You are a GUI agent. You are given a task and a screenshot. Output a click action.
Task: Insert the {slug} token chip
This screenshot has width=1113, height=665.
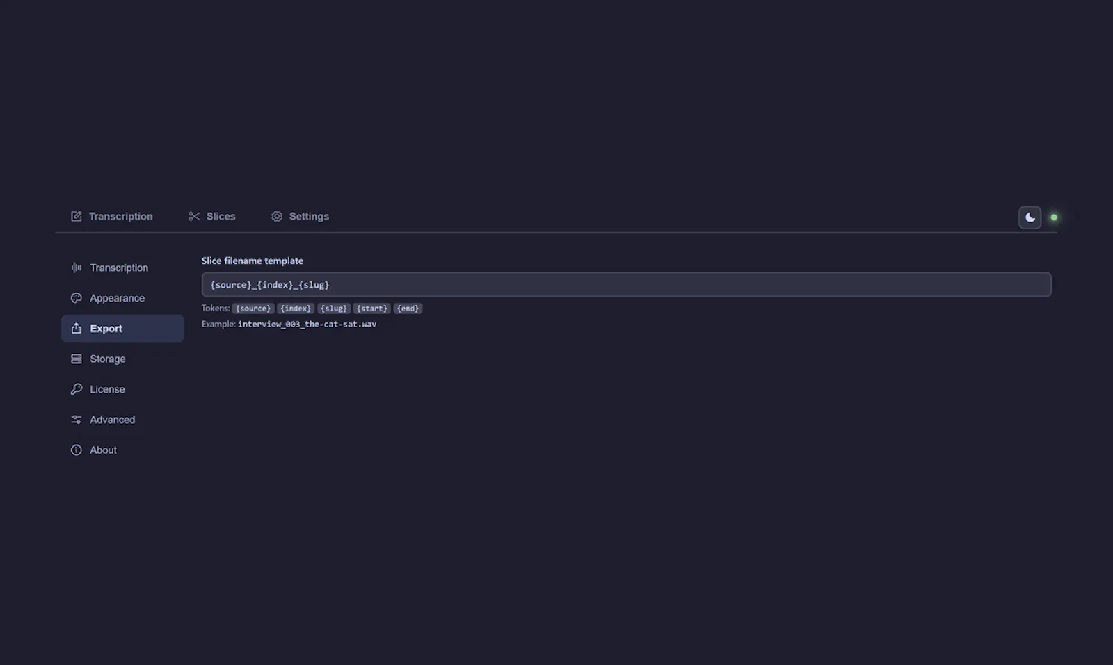point(334,309)
